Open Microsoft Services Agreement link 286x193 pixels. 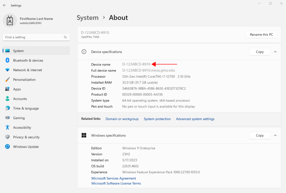114,178
